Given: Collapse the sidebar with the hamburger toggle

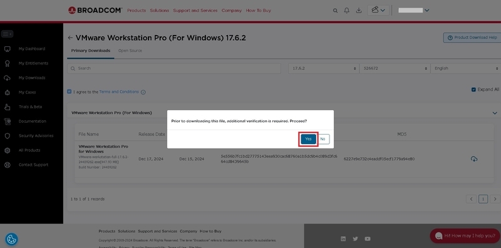Looking at the screenshot, I should [x=7, y=34].
